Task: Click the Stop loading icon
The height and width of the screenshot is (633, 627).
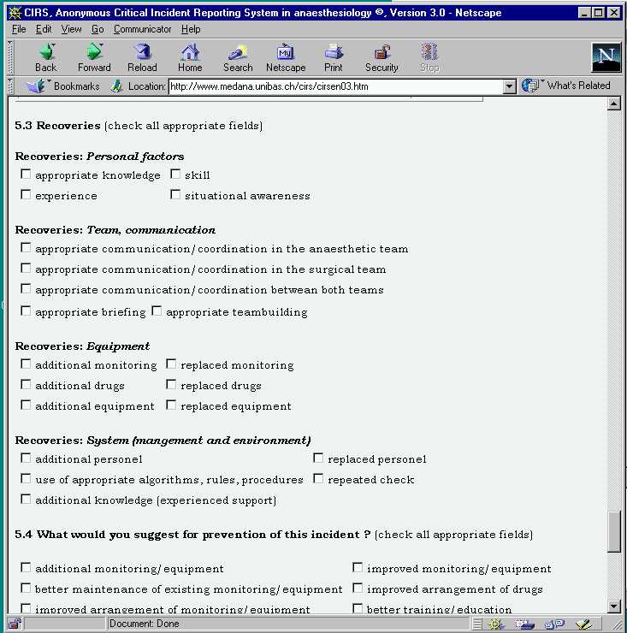Action: [x=429, y=58]
